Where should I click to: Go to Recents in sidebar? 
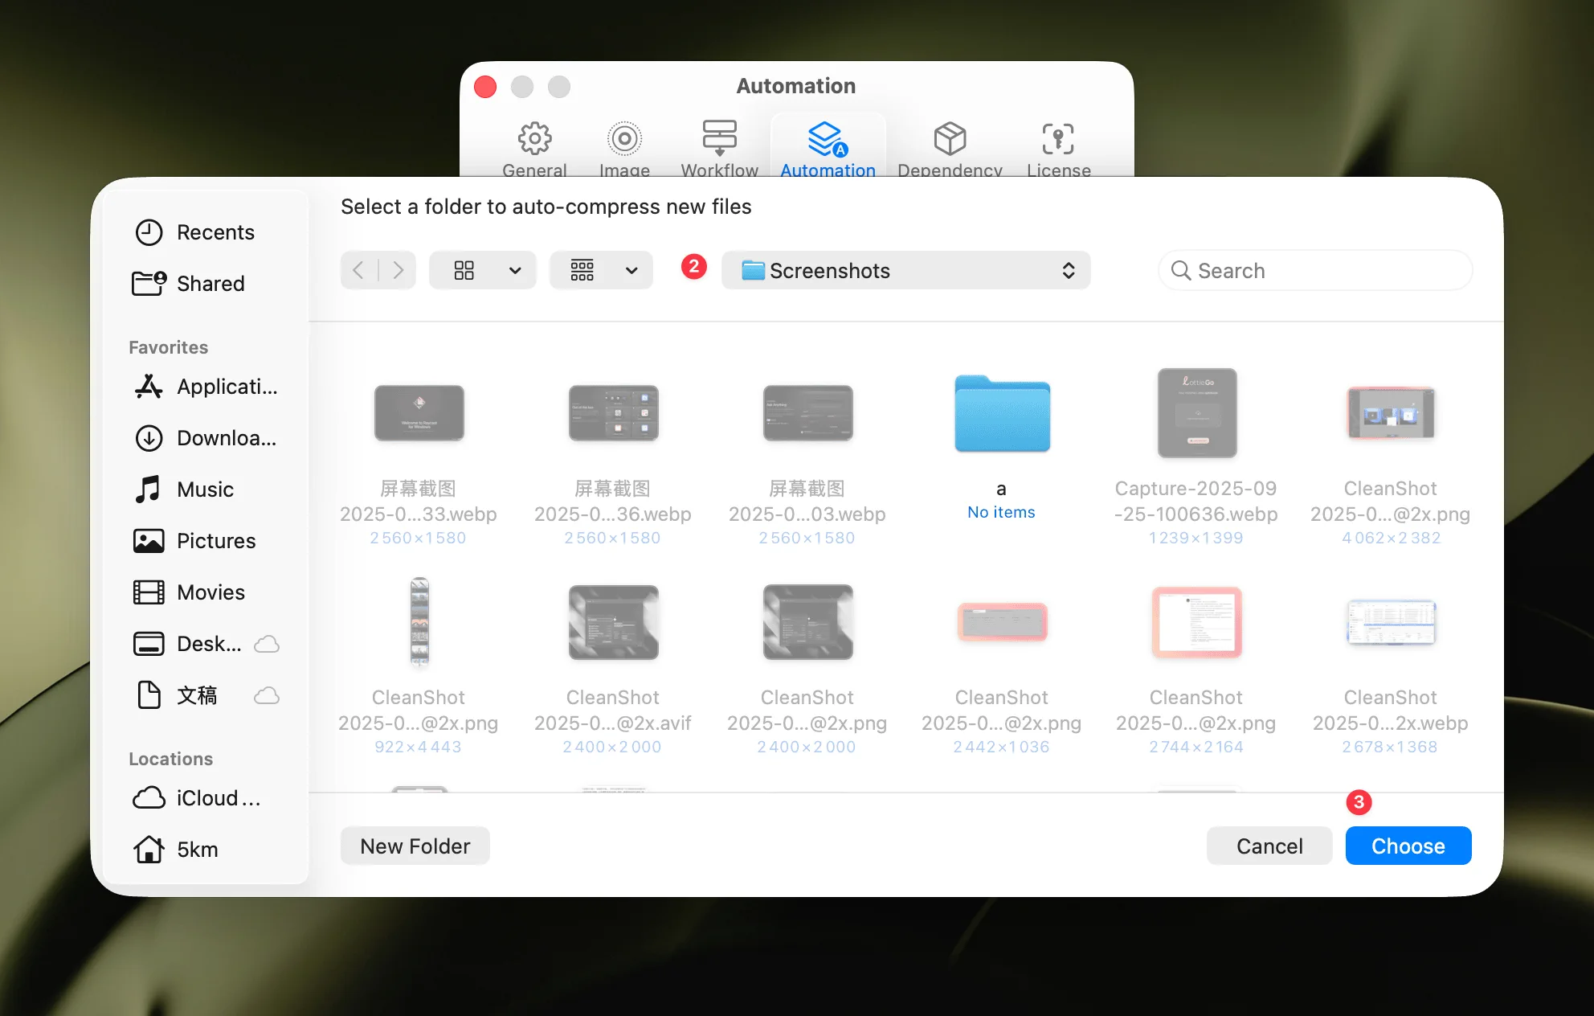214,232
